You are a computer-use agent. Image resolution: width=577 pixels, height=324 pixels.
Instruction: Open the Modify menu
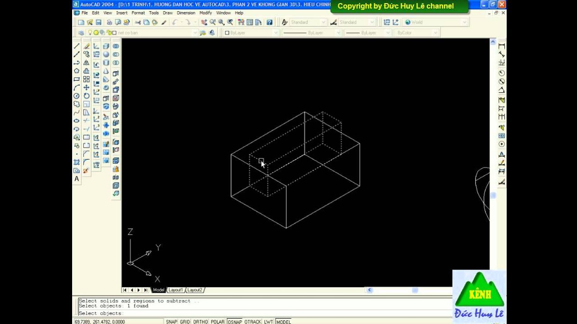tap(206, 13)
